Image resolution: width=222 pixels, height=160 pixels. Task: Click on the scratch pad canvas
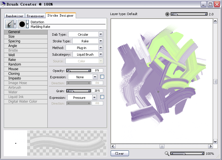tap(162, 81)
